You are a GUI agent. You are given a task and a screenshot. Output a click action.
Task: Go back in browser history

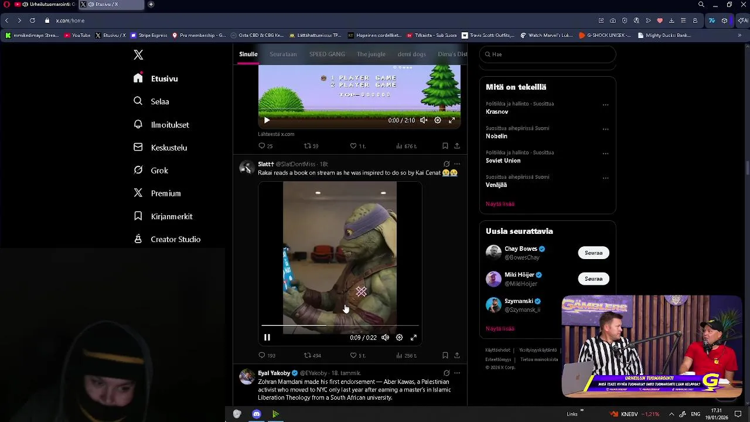click(x=6, y=21)
